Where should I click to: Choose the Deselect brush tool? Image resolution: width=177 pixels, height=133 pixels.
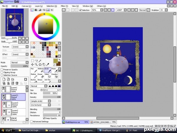[x=55, y=76]
